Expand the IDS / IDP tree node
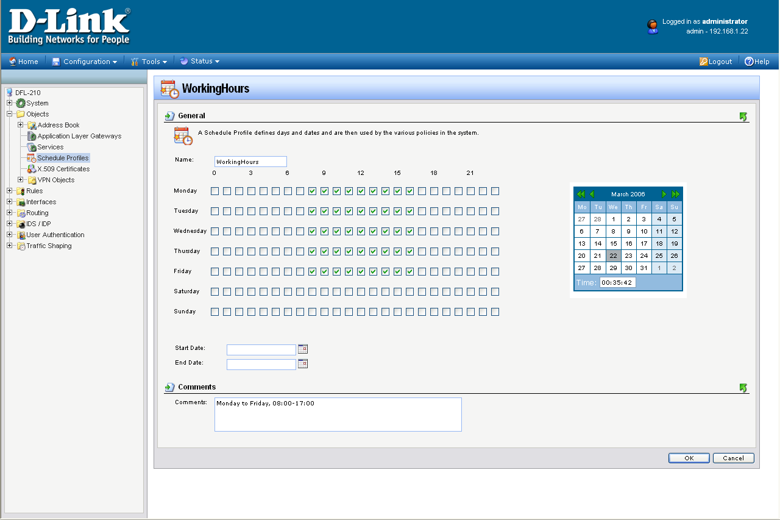This screenshot has width=780, height=520. (x=10, y=224)
